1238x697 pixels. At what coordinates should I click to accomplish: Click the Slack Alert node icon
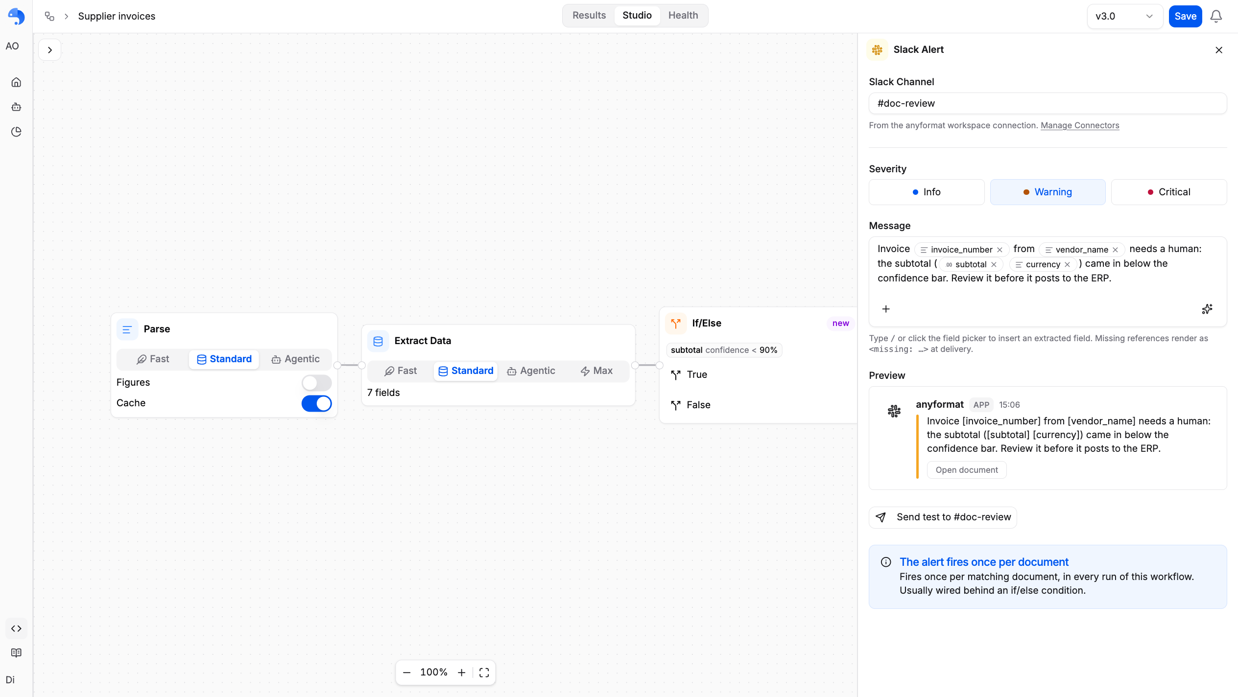(878, 50)
